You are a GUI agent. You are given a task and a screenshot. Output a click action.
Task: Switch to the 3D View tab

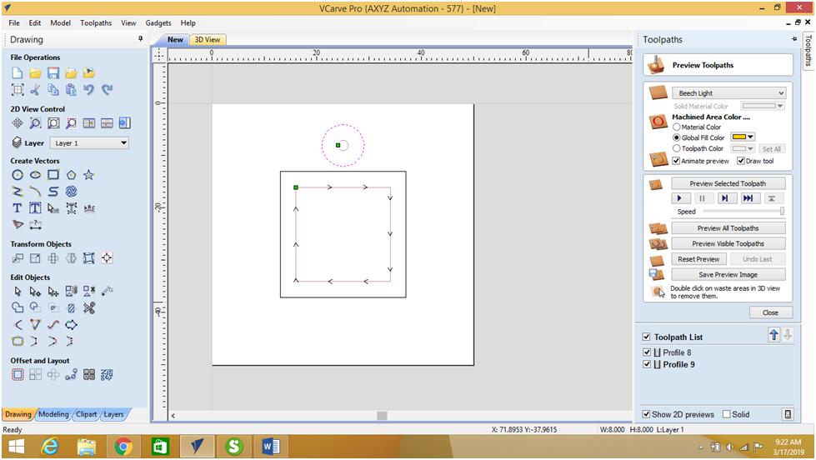[207, 39]
